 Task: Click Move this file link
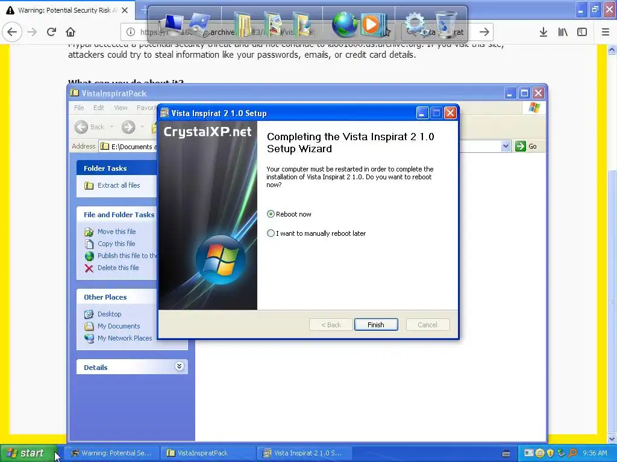[x=116, y=232]
